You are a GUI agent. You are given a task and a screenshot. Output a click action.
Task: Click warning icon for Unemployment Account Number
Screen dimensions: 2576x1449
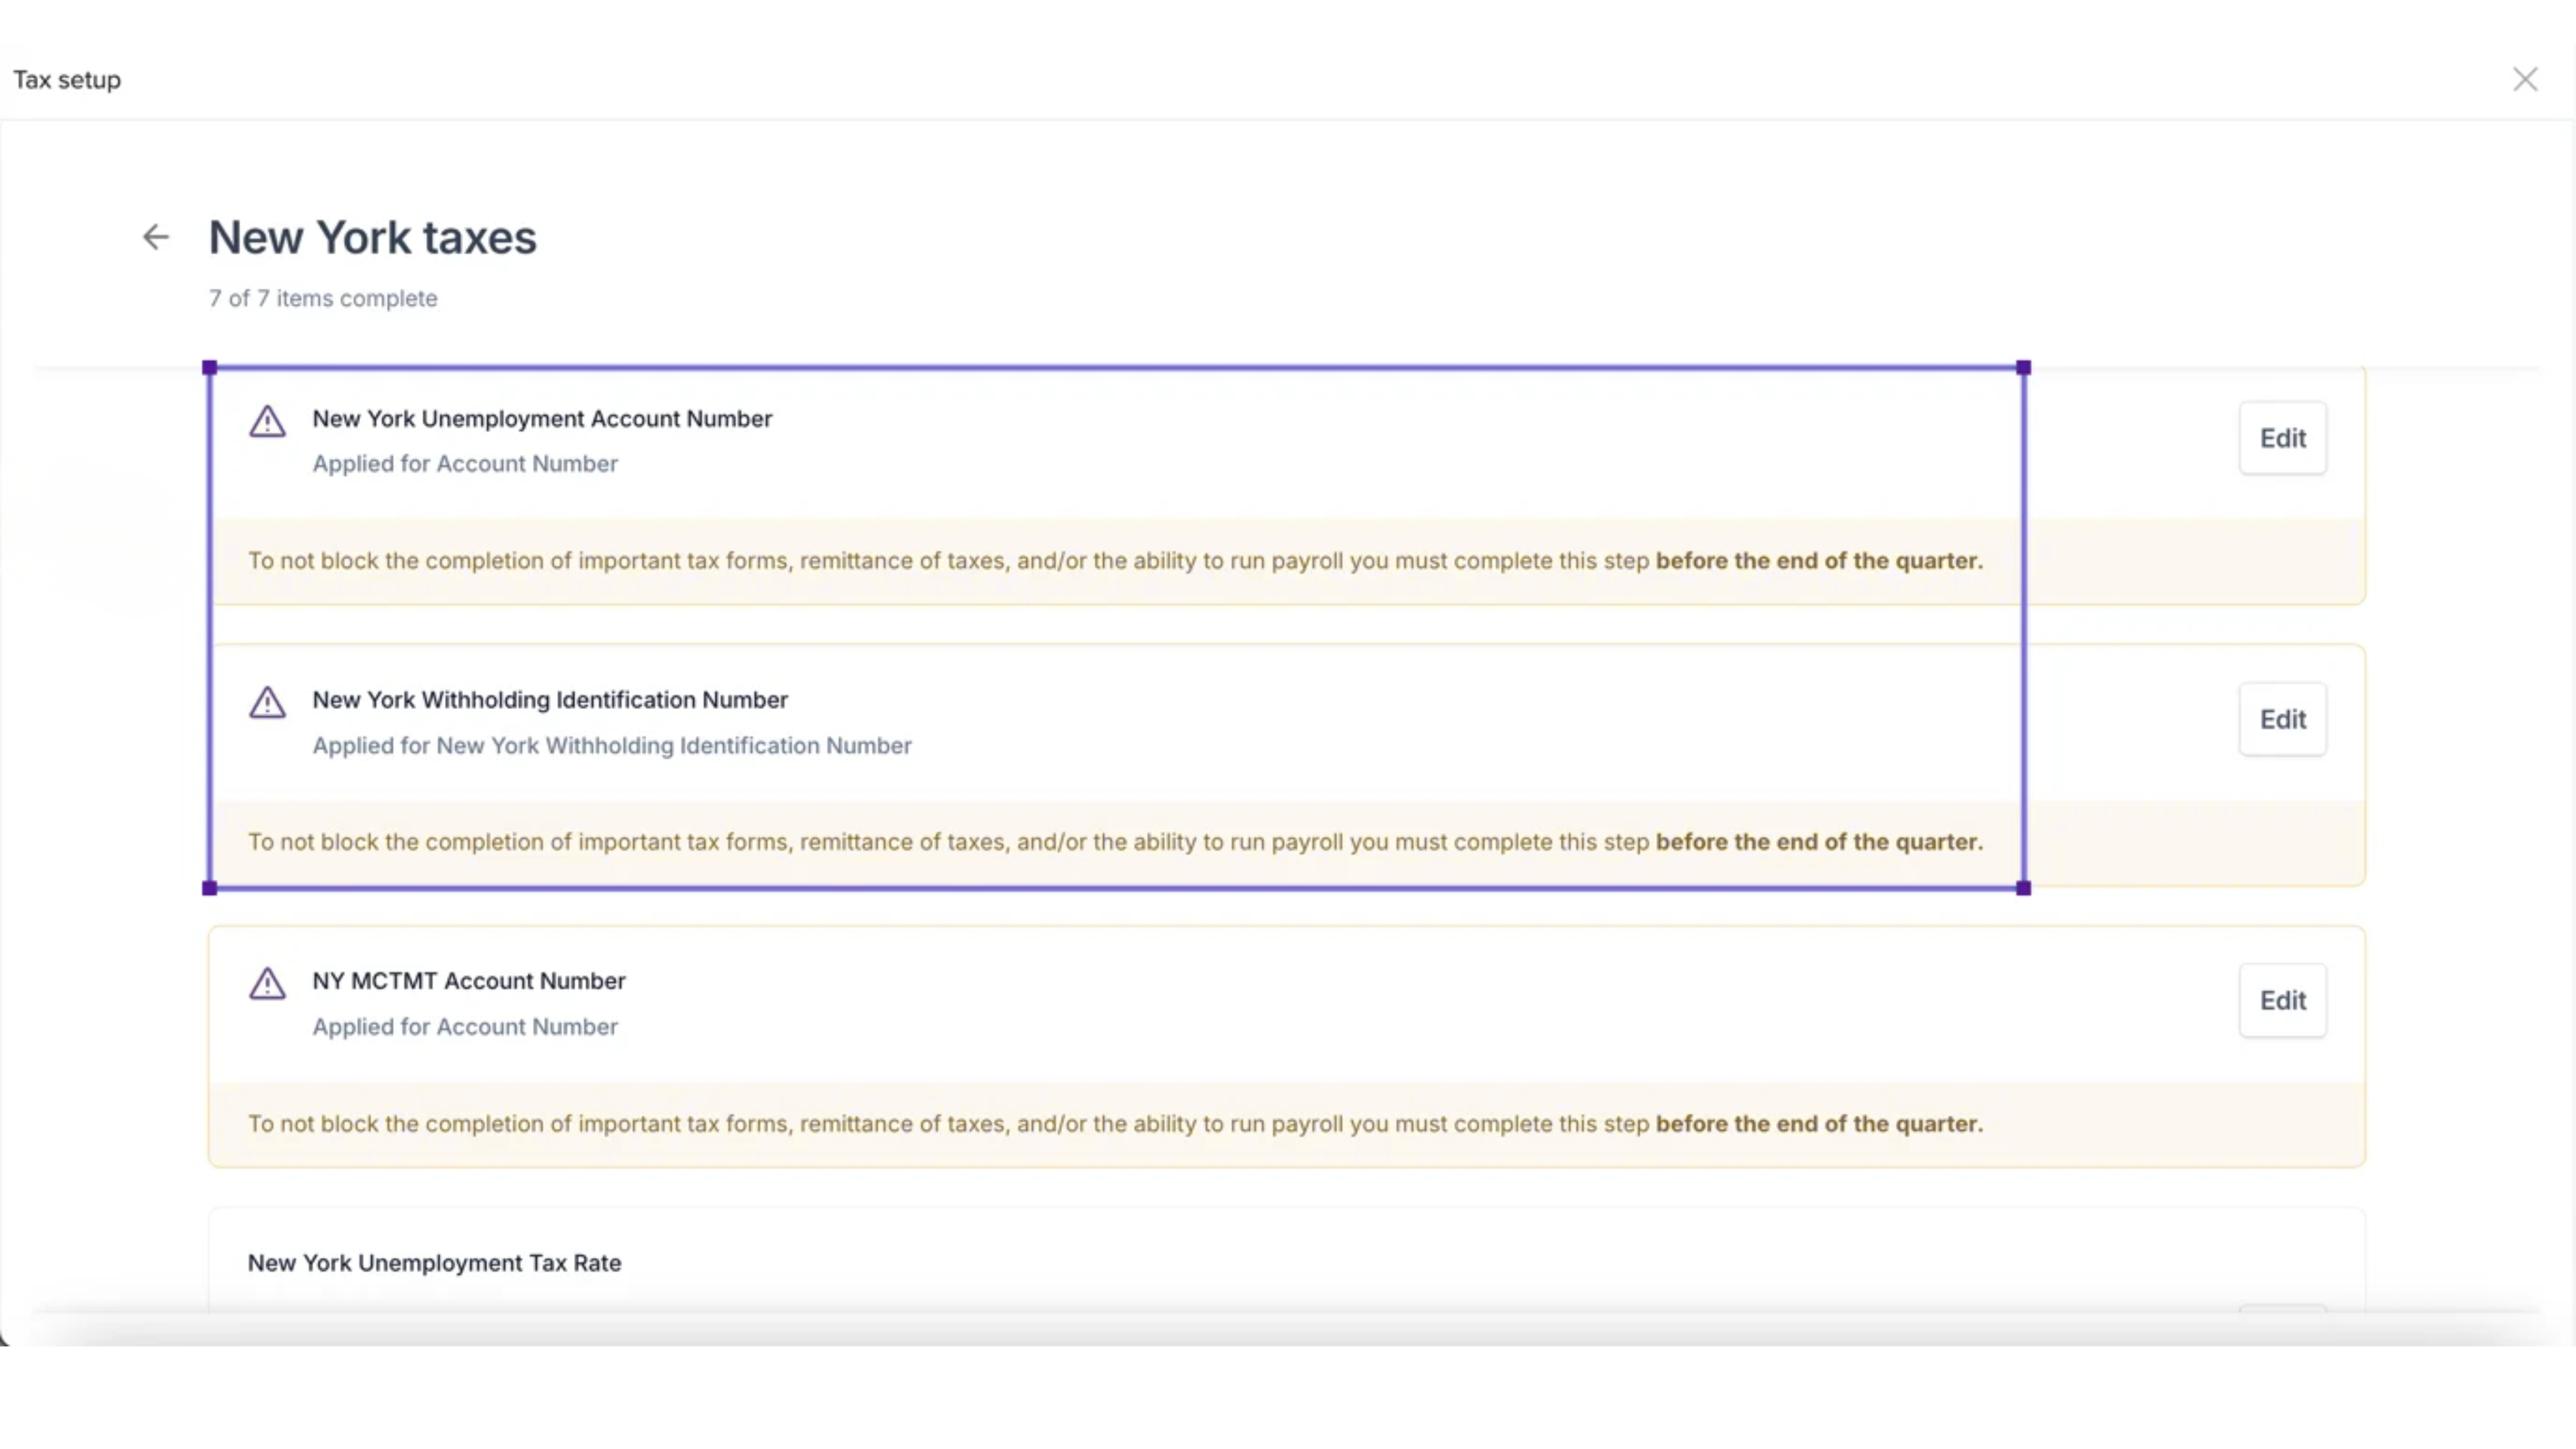(x=267, y=421)
